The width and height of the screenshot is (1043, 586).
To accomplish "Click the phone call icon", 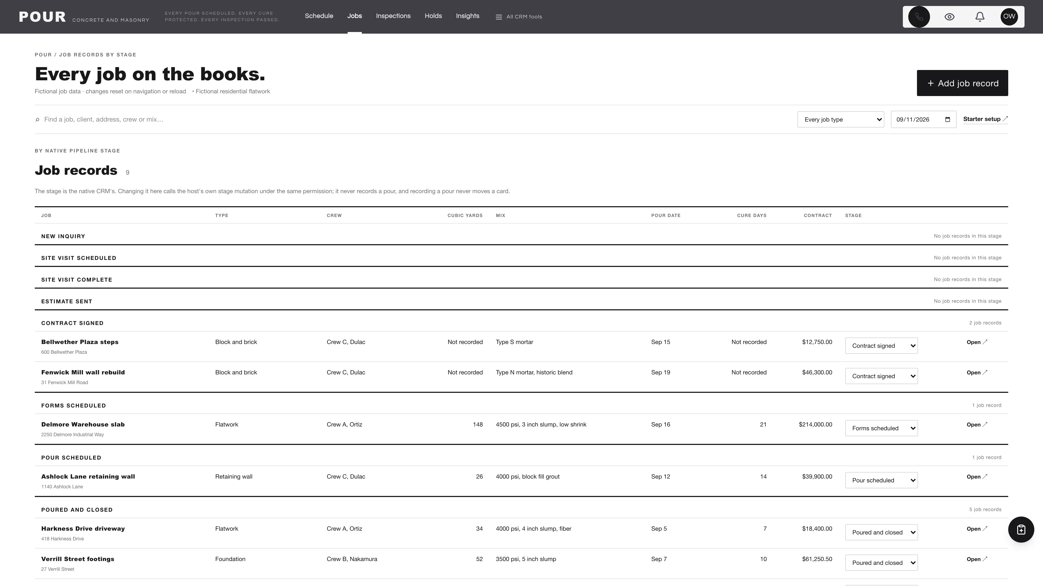I will 919,17.
